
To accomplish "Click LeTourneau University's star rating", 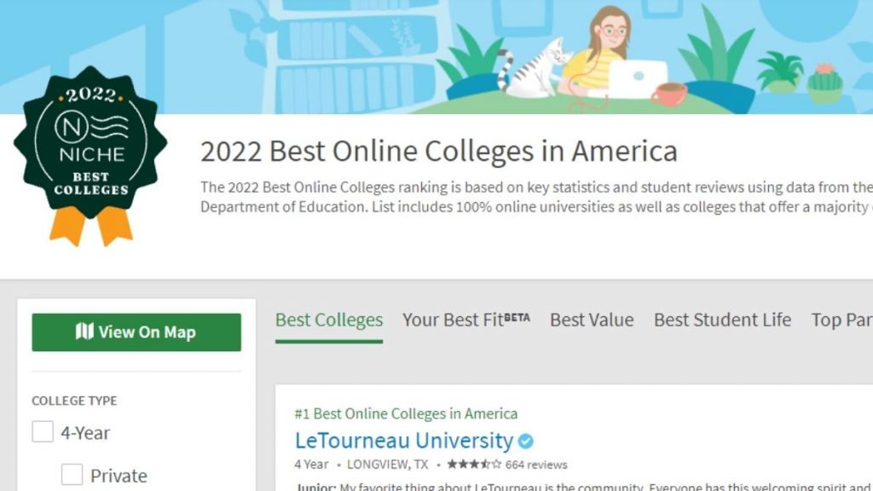I will tap(474, 465).
